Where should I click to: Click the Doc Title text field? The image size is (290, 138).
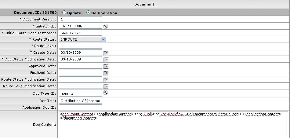pos(80,101)
